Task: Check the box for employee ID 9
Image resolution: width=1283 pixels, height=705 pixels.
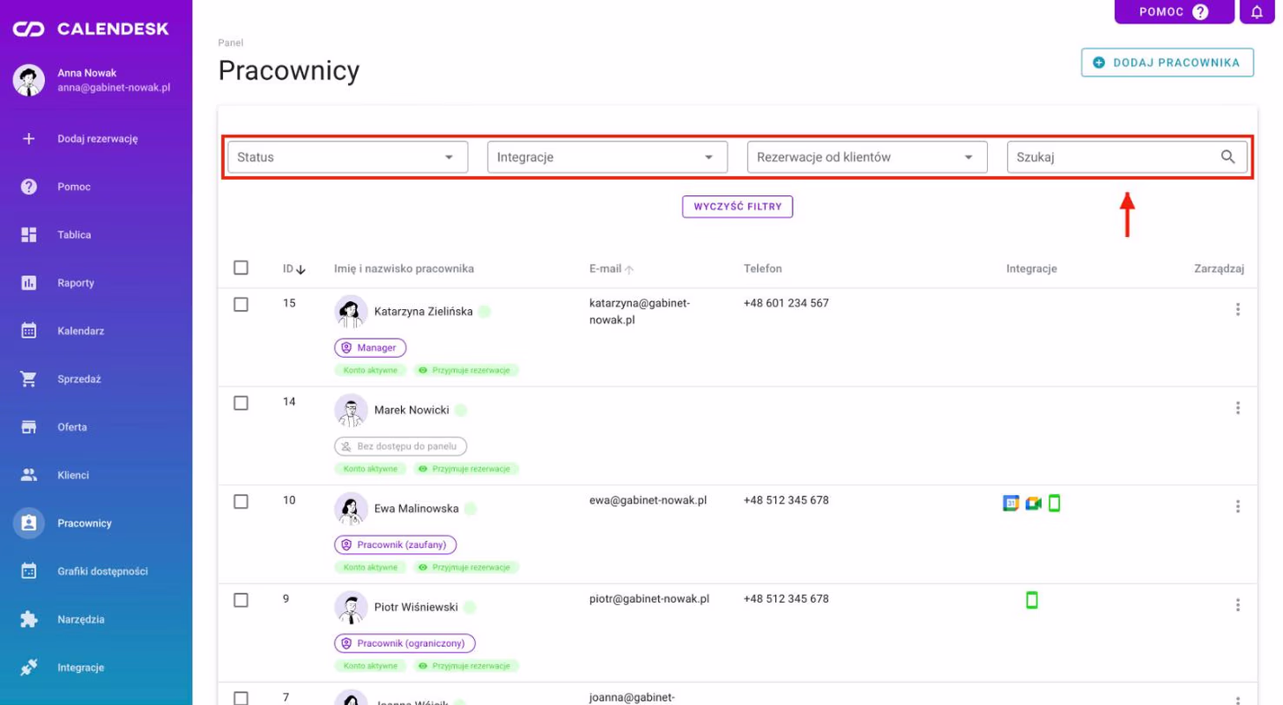Action: (x=241, y=600)
